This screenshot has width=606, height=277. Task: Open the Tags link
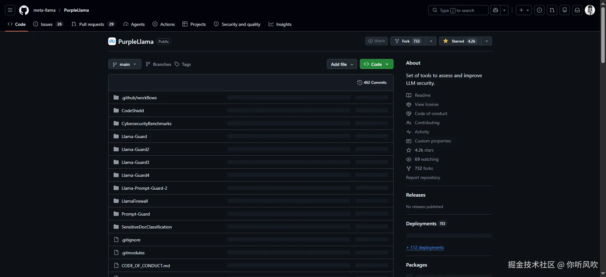[x=183, y=64]
